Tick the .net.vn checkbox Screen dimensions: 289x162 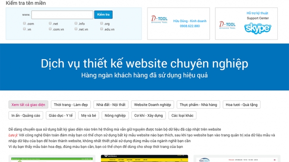pos(76,29)
